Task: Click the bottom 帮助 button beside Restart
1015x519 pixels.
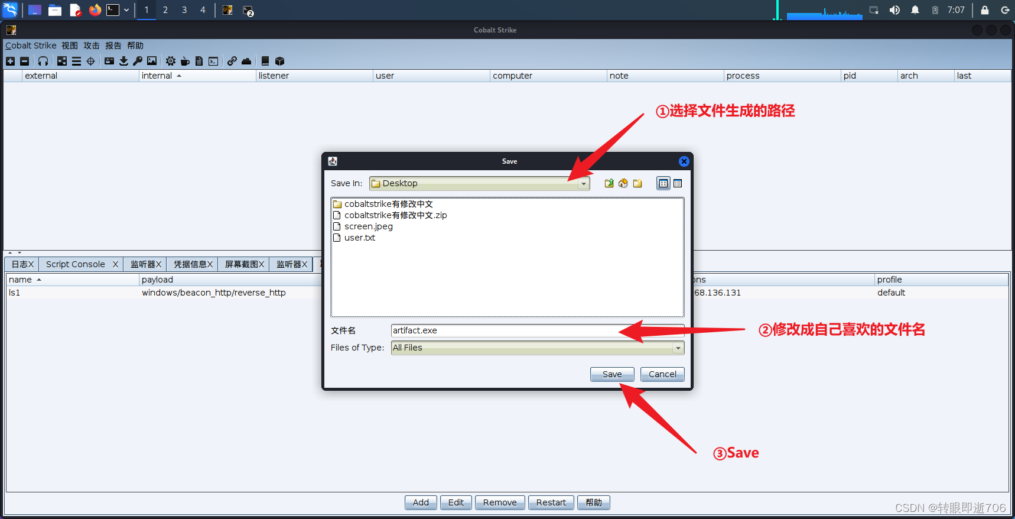Action: click(594, 502)
